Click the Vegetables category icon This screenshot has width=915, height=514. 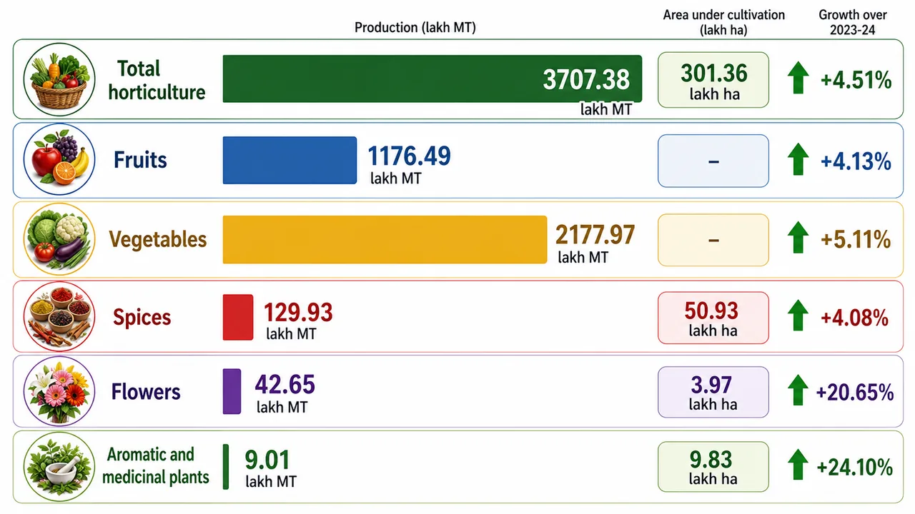[59, 239]
